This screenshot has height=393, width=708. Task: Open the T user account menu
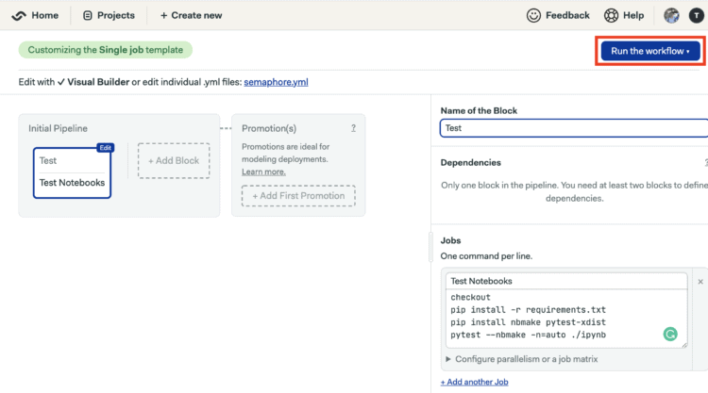(695, 15)
